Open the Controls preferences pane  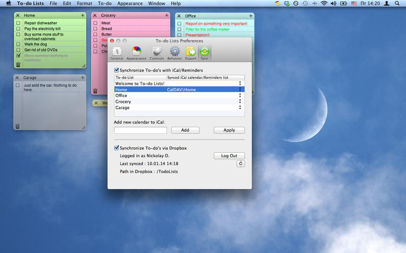coord(157,53)
